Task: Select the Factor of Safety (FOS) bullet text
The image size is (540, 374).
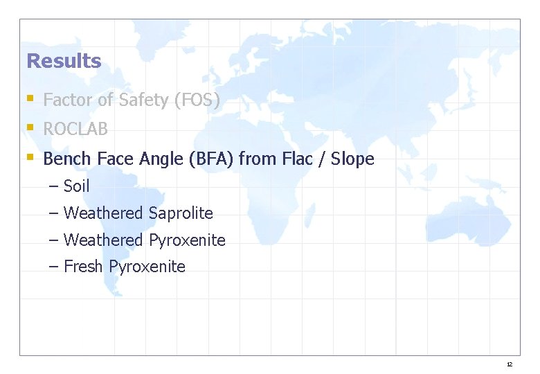Action: pyautogui.click(x=132, y=100)
